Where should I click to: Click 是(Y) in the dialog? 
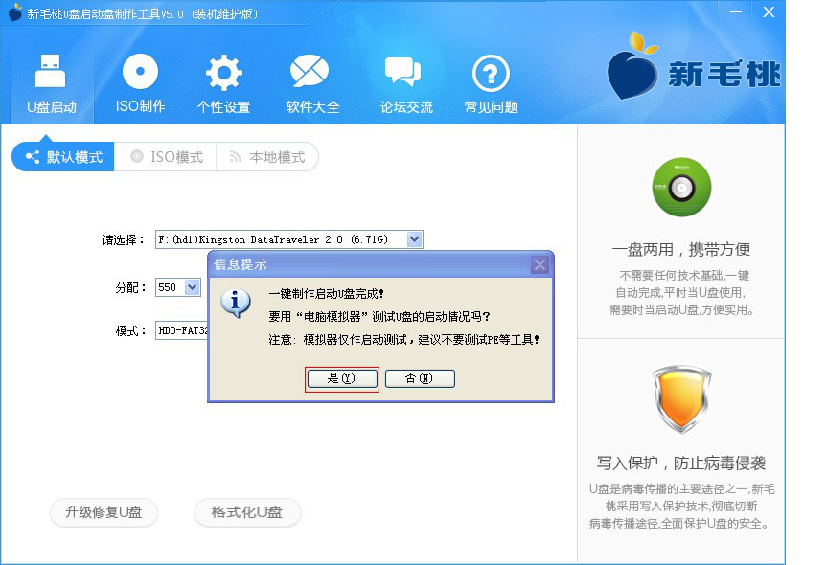(x=342, y=379)
